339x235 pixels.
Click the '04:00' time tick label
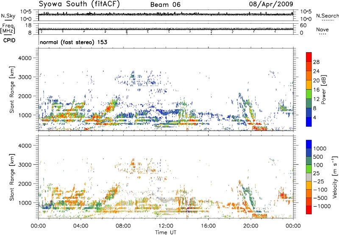pos(81,226)
